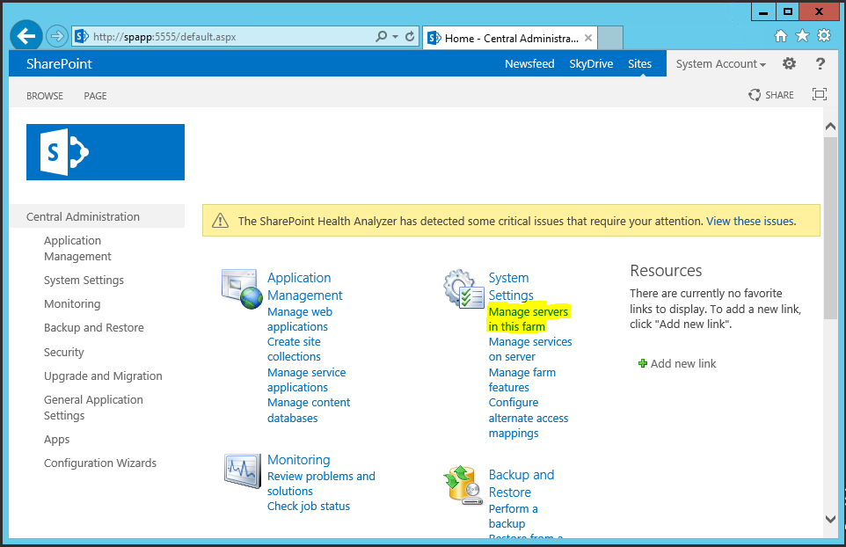Click the Backup and Restore heading link
The width and height of the screenshot is (846, 547).
[x=521, y=484]
